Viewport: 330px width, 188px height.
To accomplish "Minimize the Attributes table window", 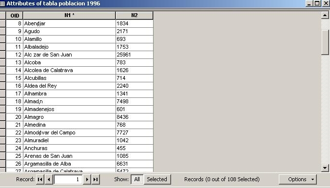I will [309, 3].
